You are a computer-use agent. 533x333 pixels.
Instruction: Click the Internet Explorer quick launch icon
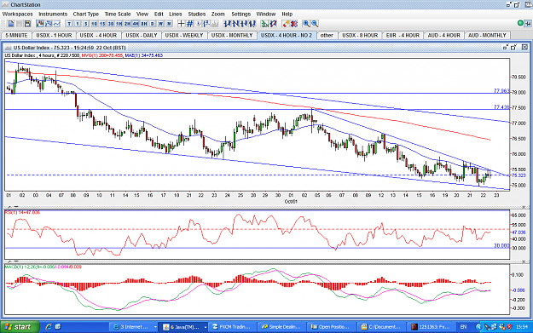(49, 326)
